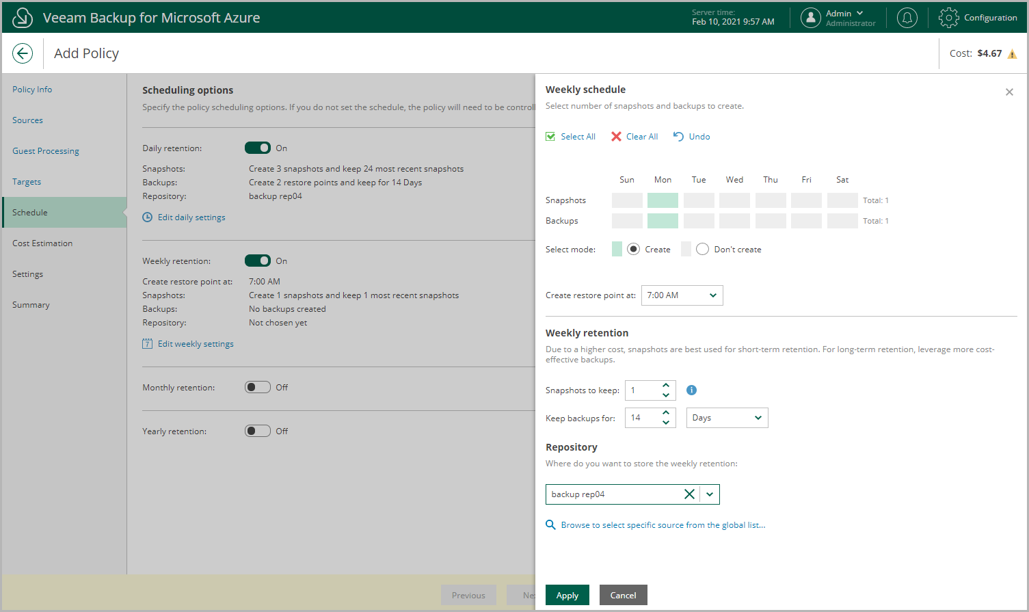
Task: Click the Previous button
Action: click(x=468, y=595)
